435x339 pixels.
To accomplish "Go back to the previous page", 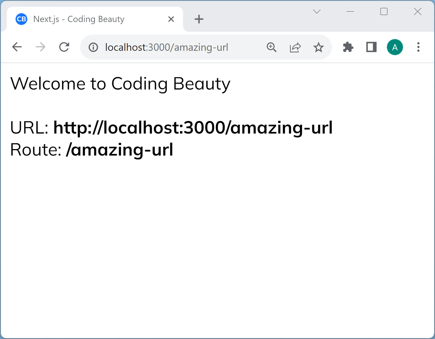I will coord(17,47).
